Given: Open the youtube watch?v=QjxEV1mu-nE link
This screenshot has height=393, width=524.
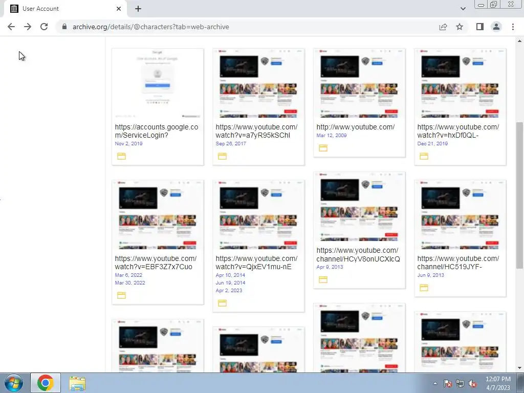Looking at the screenshot, I should tap(256, 263).
